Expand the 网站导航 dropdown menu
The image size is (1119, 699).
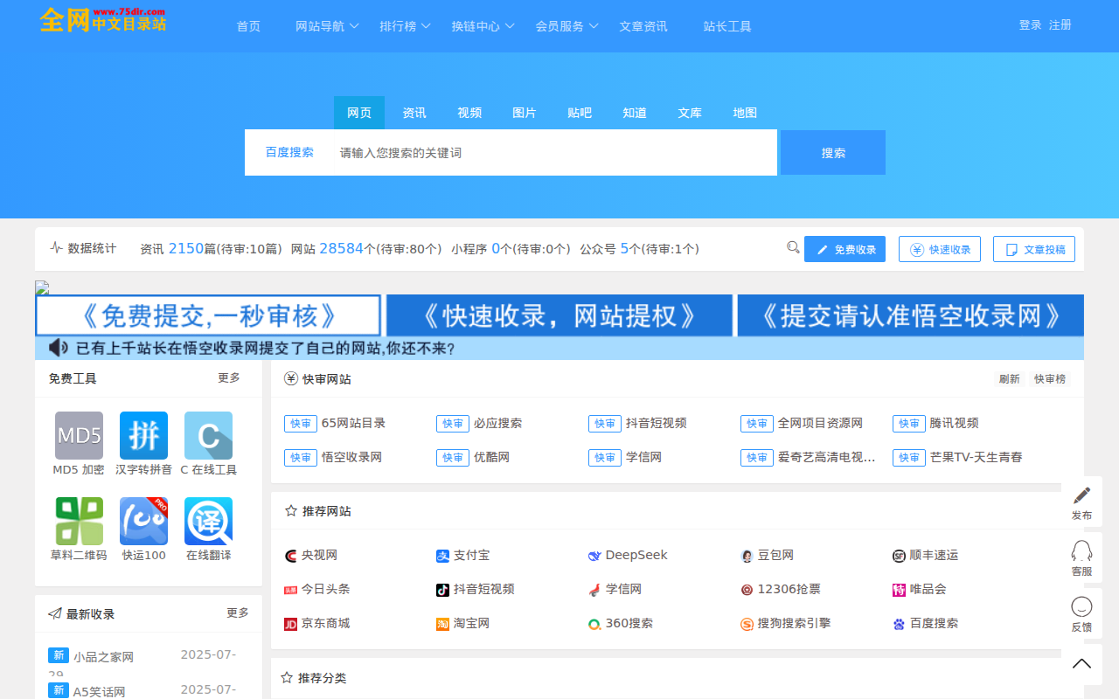click(328, 26)
